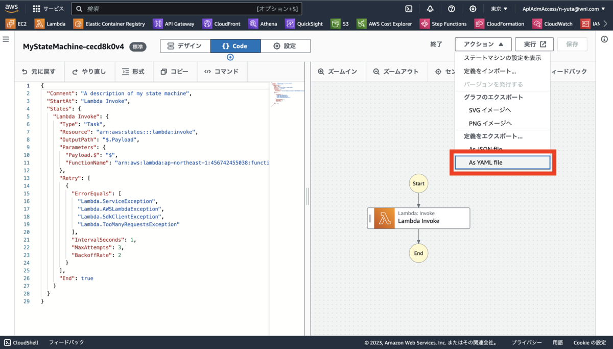
Task: Open CloudShell in footer
Action: [x=21, y=342]
